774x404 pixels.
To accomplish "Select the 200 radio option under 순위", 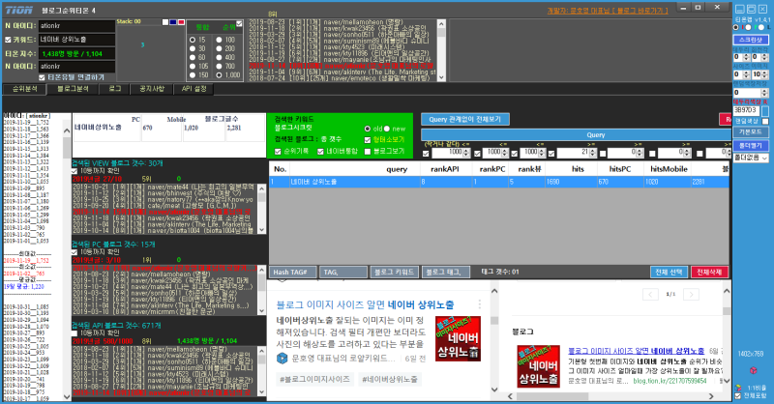I will click(x=220, y=48).
